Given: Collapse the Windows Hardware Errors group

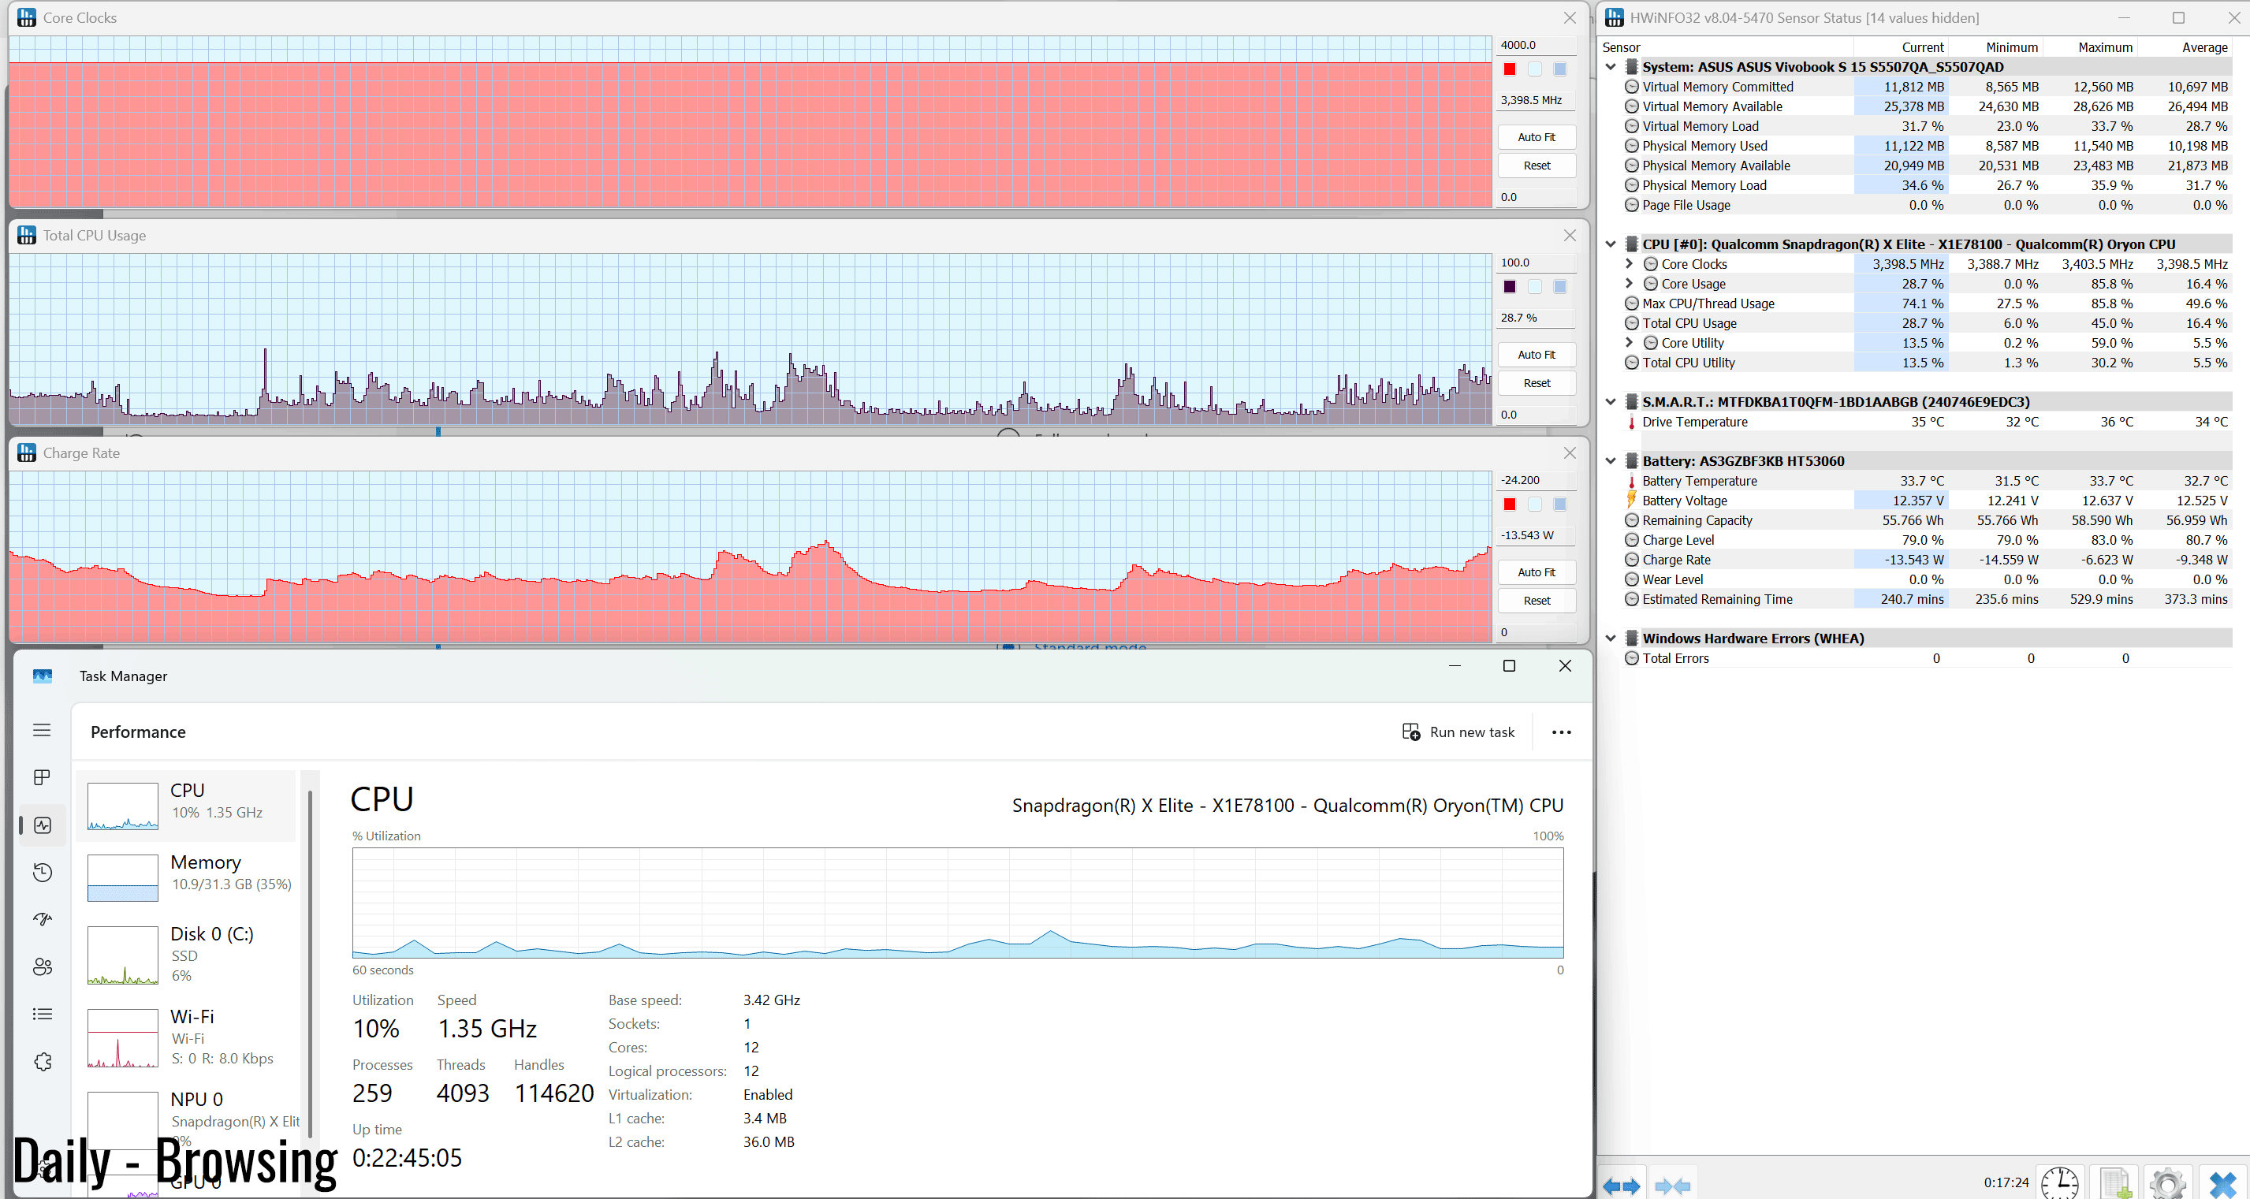Looking at the screenshot, I should [x=1611, y=639].
